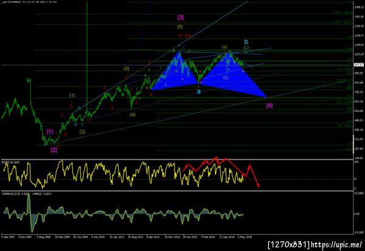
Task: Click the OsMA indicator title label
Action: click(x=27, y=194)
